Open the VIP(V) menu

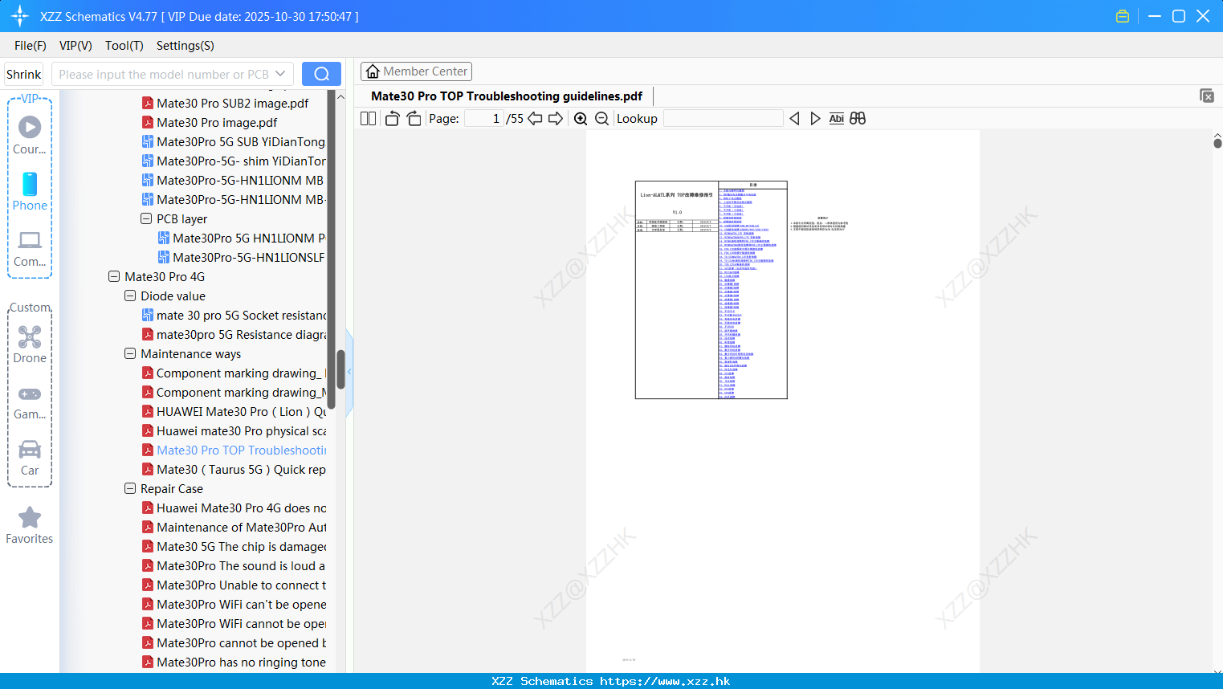coord(75,46)
